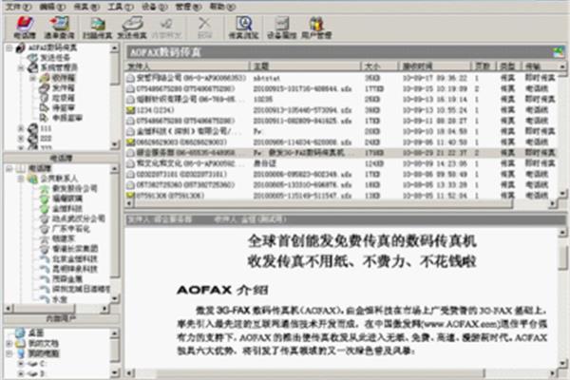Sort the list by 接收时间 received time header
The image size is (570, 380).
(x=435, y=66)
